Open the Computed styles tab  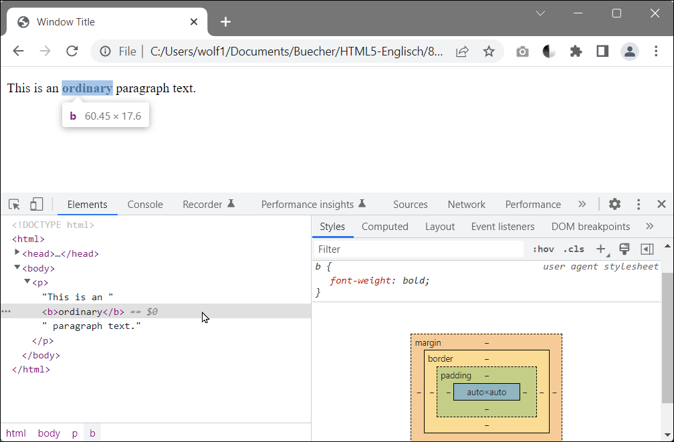tap(384, 226)
